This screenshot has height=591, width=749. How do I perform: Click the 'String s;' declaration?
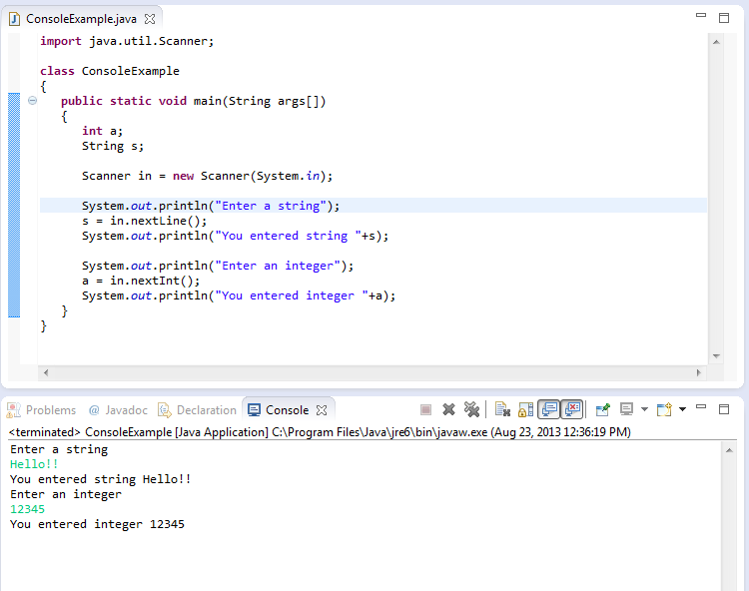[113, 146]
